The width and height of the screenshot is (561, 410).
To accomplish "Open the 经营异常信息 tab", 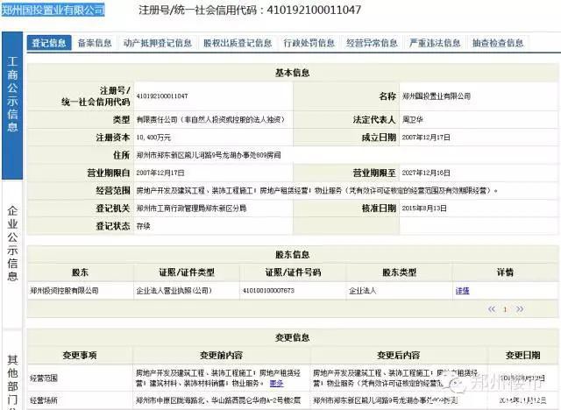I will tap(372, 43).
